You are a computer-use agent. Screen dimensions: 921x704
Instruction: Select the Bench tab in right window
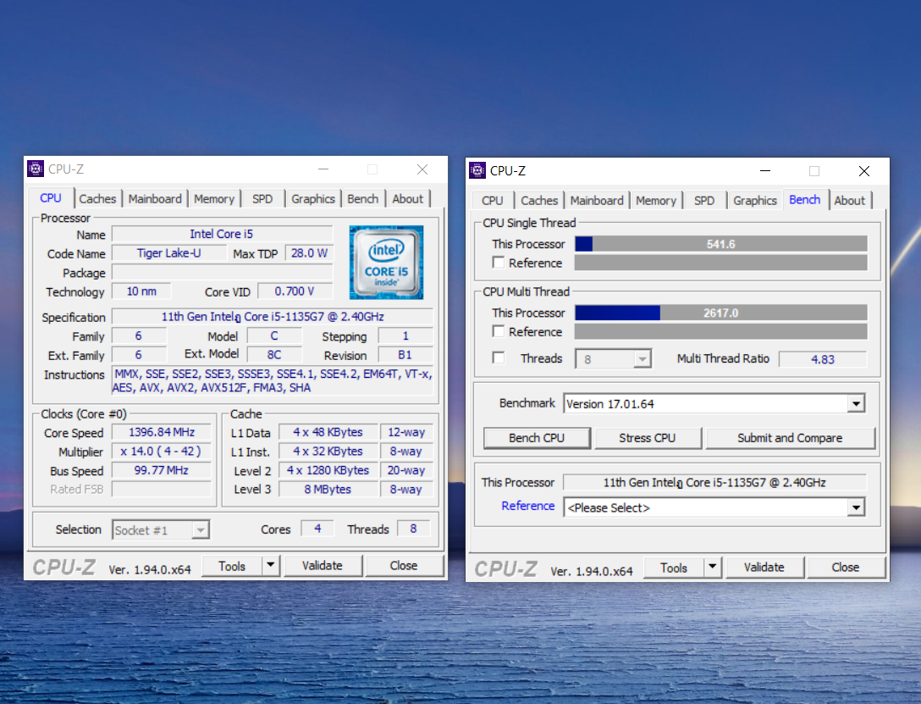(805, 200)
